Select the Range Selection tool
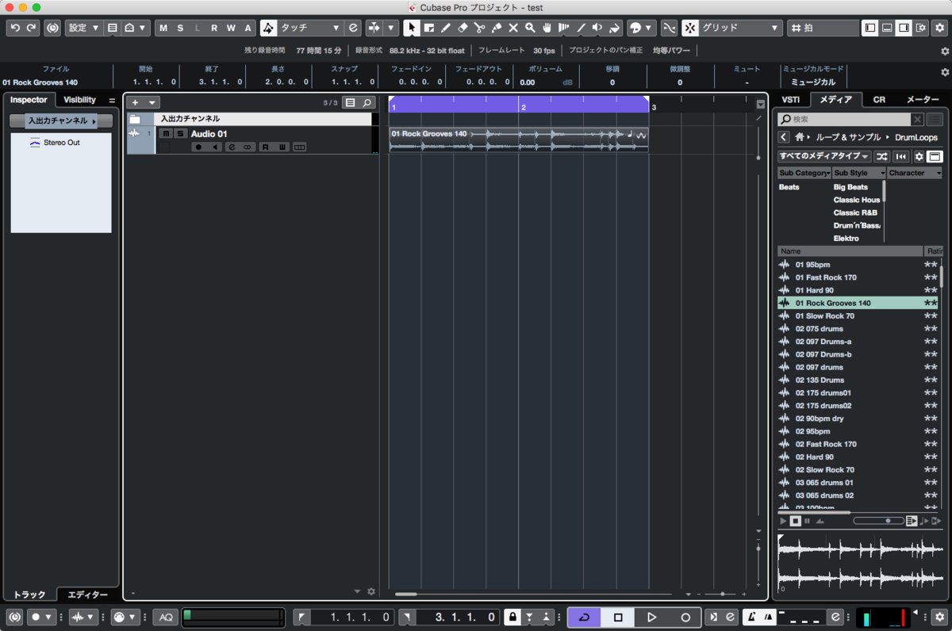Image resolution: width=952 pixels, height=631 pixels. pyautogui.click(x=428, y=28)
